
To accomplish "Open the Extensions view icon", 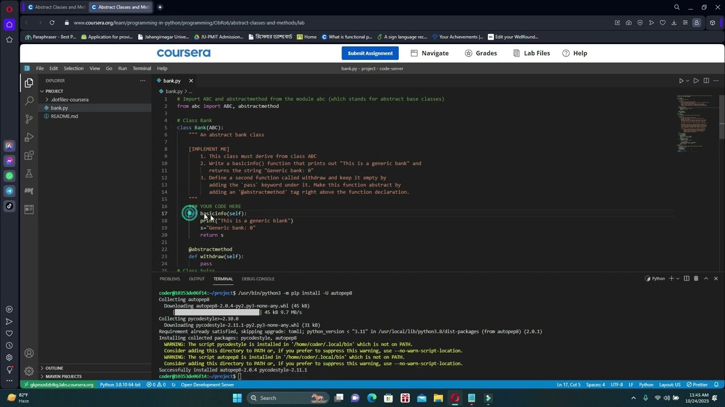I will point(29,155).
